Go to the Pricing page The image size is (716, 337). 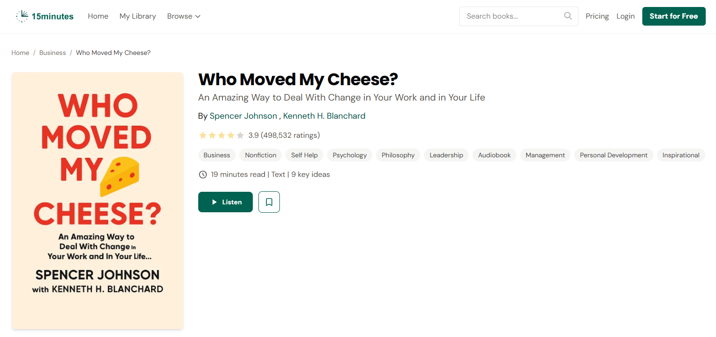point(597,16)
